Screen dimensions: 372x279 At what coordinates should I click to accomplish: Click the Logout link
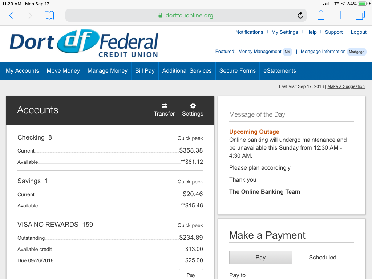(359, 32)
